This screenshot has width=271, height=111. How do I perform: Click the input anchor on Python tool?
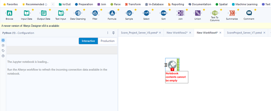[166, 65]
